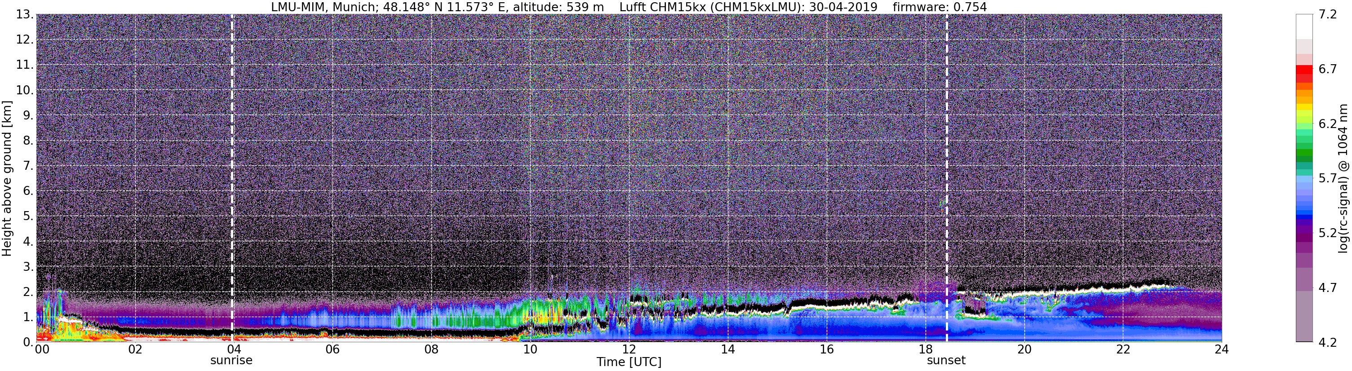This screenshot has height=371, width=1352.
Task: Click the colorbar value 7.2
Action: coord(1327,15)
